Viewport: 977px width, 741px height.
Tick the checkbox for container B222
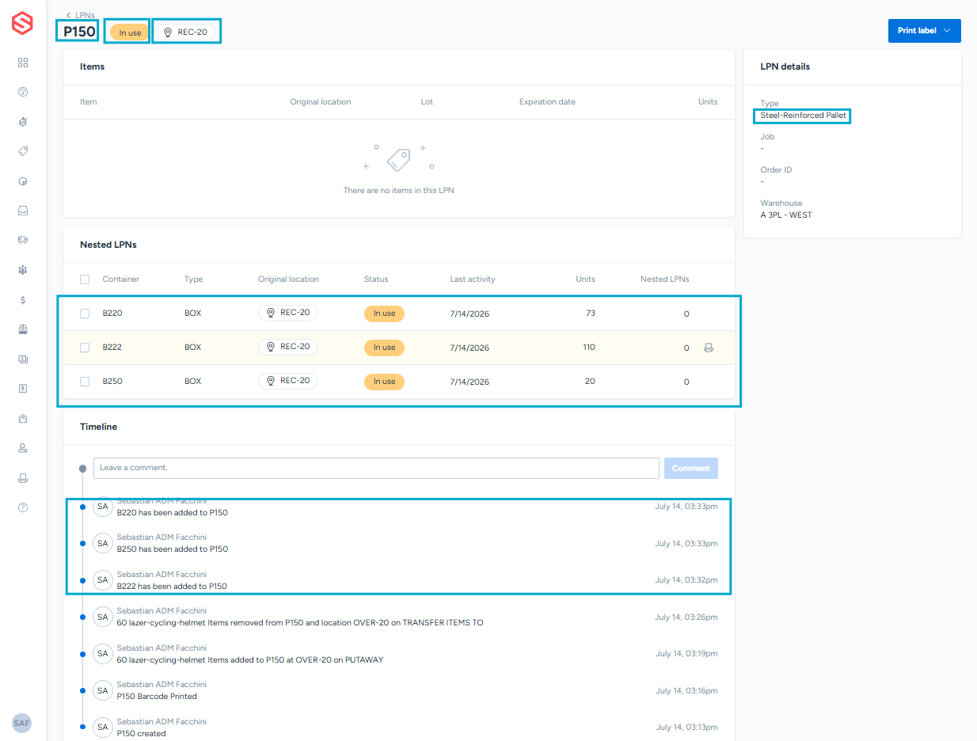[85, 348]
